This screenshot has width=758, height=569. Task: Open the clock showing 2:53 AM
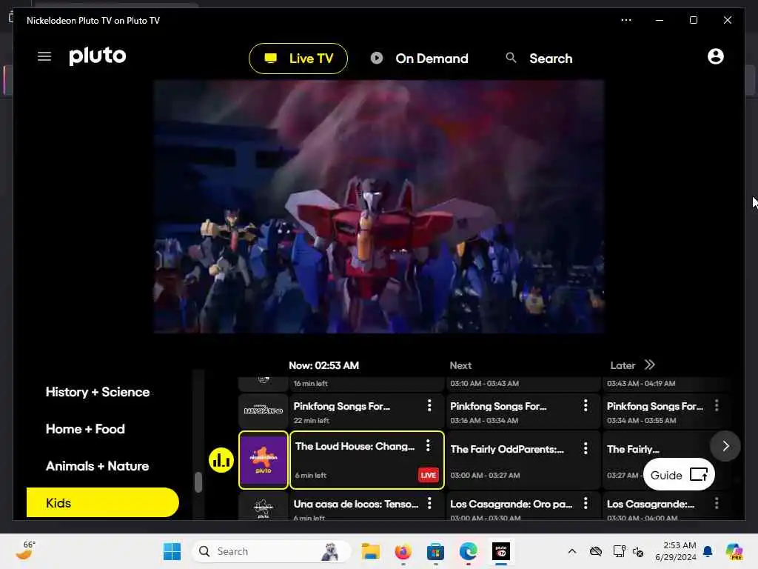676,551
